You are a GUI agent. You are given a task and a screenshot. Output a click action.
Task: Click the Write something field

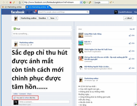tap(42, 34)
